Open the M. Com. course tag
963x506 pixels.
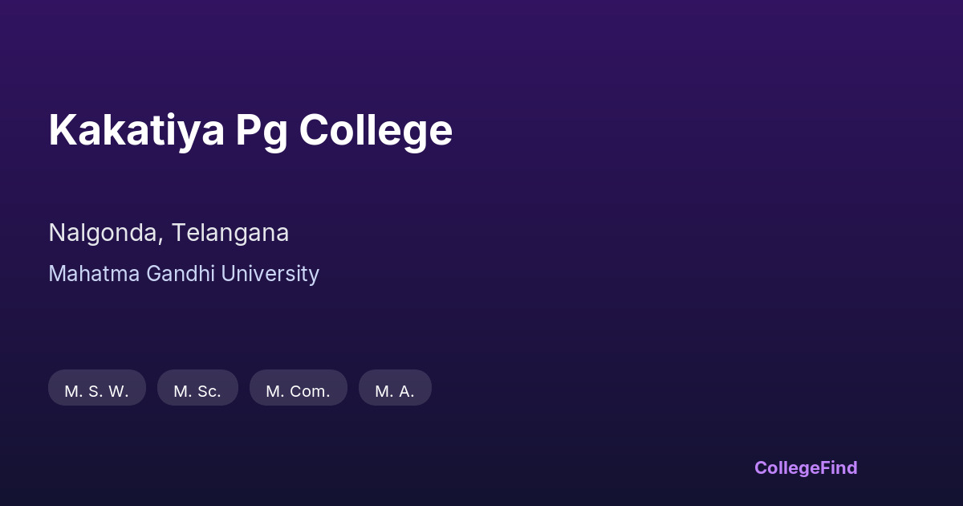point(298,391)
